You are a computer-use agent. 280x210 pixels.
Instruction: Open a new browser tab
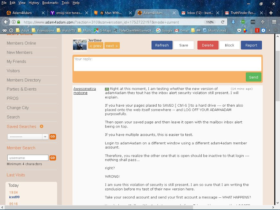coord(271,13)
